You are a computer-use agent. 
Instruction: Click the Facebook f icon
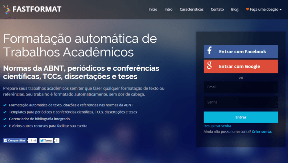[x=209, y=50]
